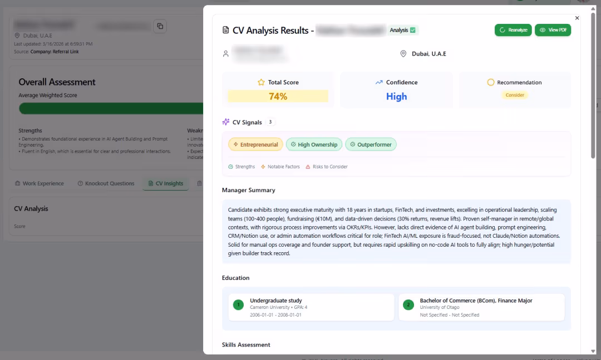Screen dimensions: 601x360
Task: Click the green checkmark on Undergraduate study
Action: (238, 304)
